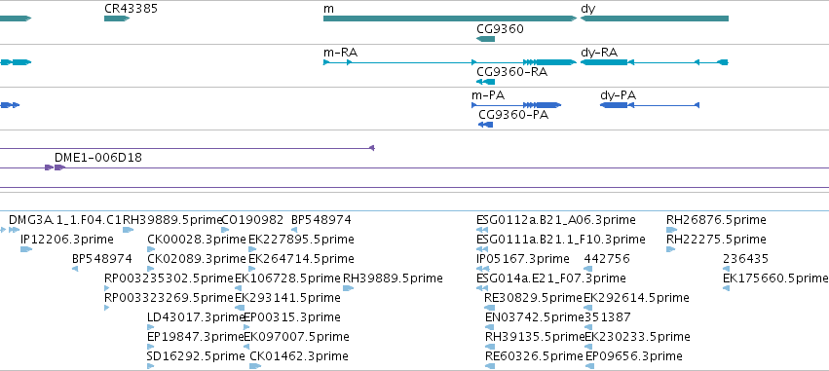
Task: Select the m-PA protein feature
Action: coord(516,105)
